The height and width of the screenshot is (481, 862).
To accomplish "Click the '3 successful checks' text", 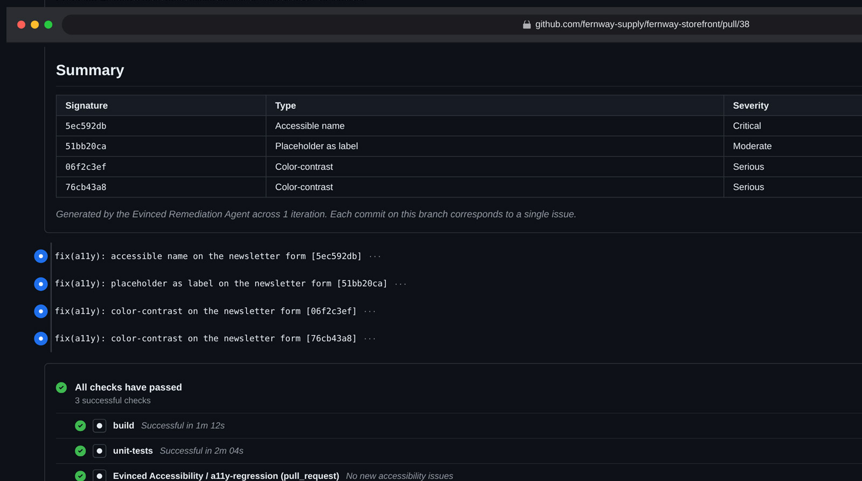I will point(113,401).
